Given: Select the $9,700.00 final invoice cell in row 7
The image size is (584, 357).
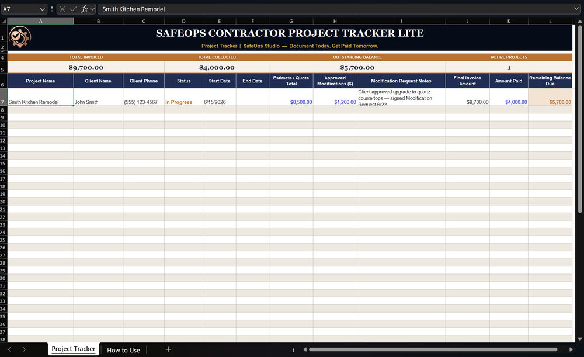Looking at the screenshot, I should pos(467,97).
